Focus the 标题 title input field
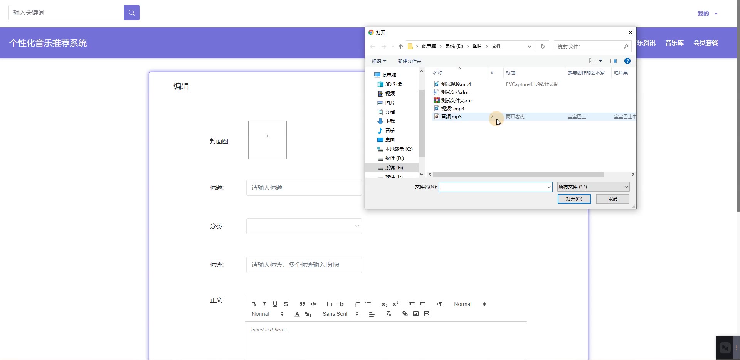This screenshot has width=740, height=360. 304,188
